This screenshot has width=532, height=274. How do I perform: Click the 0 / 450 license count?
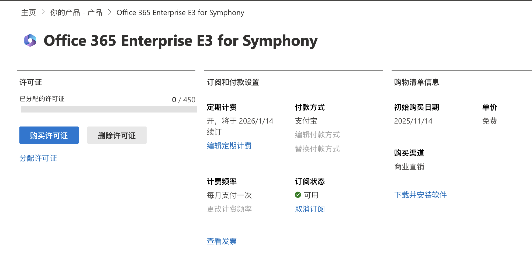(x=184, y=100)
